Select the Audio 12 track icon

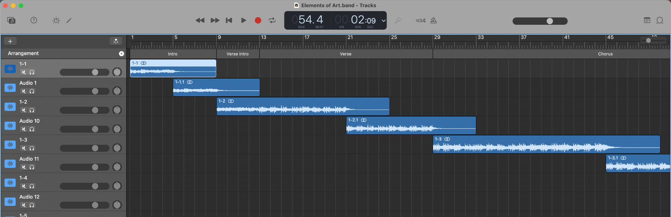[x=10, y=202]
